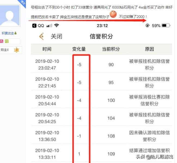Click the current score value 108

click(x=111, y=136)
